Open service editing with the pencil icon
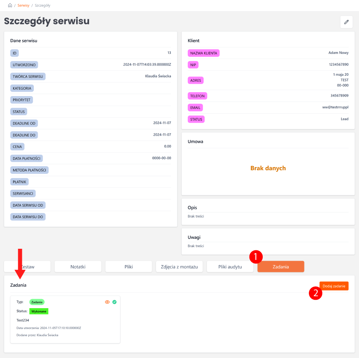The width and height of the screenshot is (359, 358). point(346,22)
